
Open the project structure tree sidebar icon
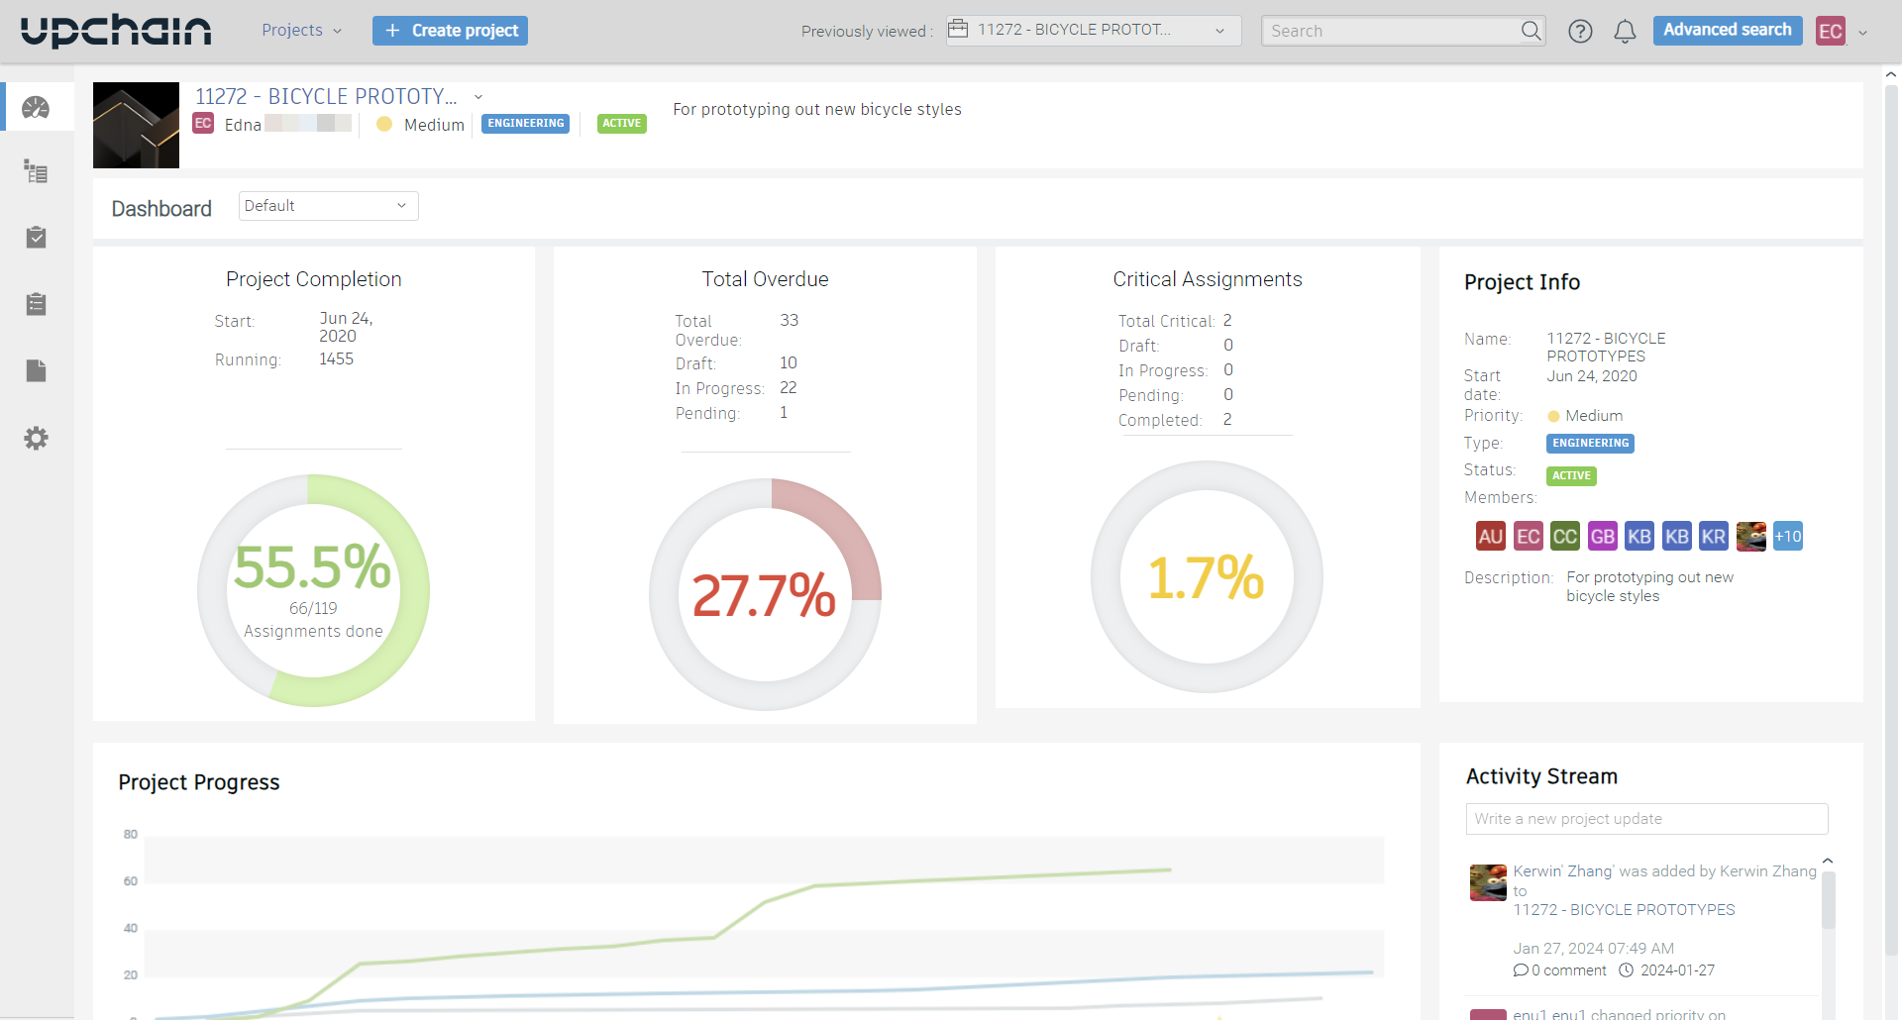[x=36, y=172]
